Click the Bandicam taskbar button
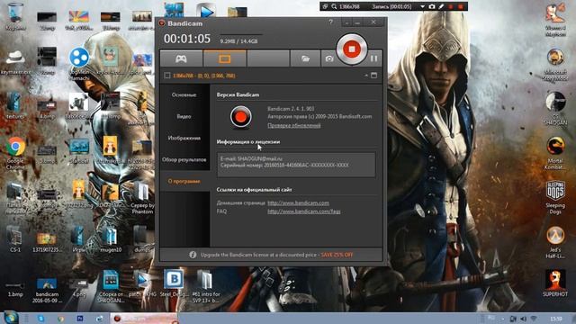576x324 pixels. click(144, 319)
